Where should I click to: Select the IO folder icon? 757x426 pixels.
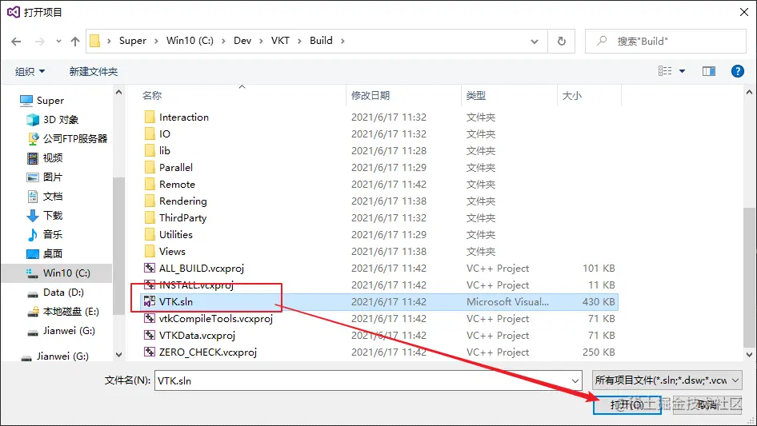point(150,133)
